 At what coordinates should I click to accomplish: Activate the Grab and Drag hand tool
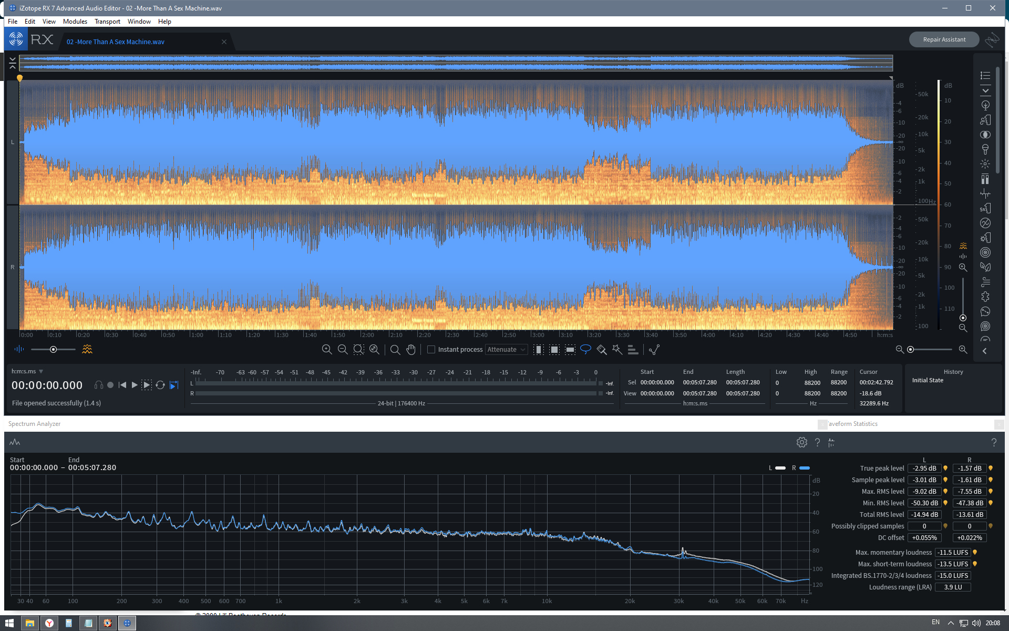click(411, 349)
